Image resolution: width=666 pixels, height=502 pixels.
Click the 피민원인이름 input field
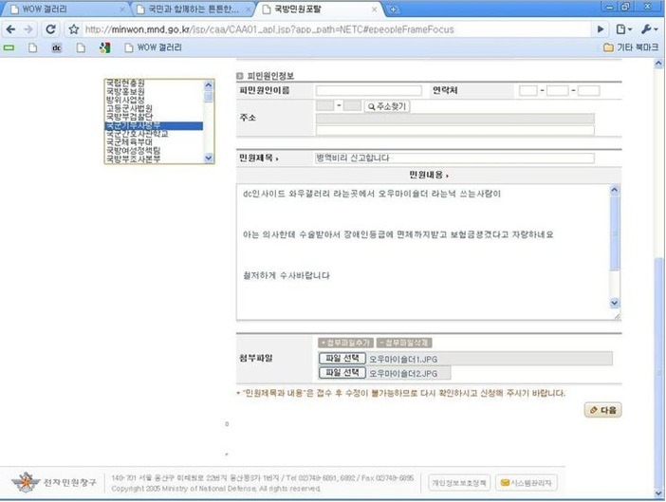[369, 90]
